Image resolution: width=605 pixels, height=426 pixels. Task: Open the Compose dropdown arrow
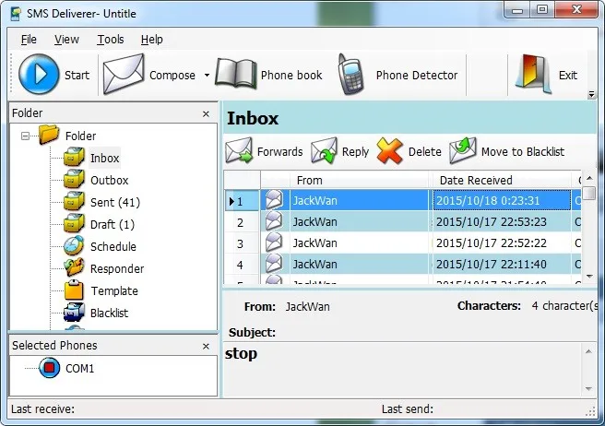[x=208, y=75]
